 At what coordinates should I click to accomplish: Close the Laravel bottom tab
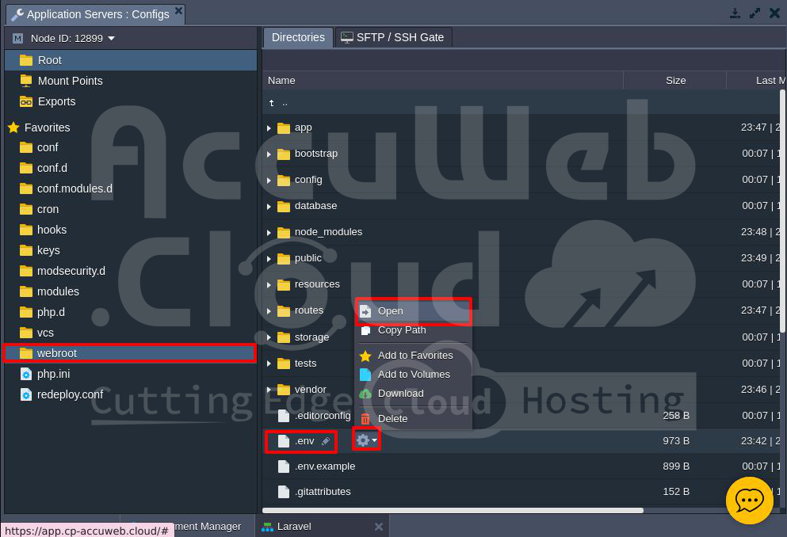click(378, 527)
